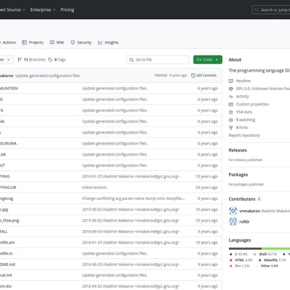This screenshot has width=290, height=290.
Task: Select the Shell 43.1% language entry
Action: coord(265,254)
